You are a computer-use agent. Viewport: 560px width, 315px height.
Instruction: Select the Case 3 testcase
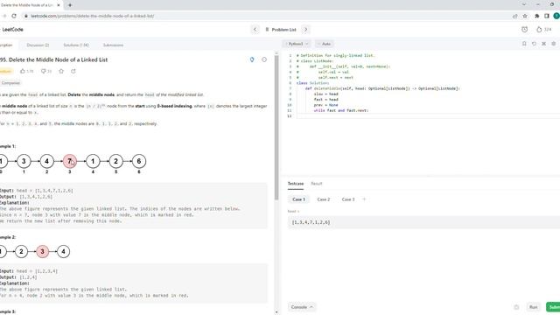point(348,199)
